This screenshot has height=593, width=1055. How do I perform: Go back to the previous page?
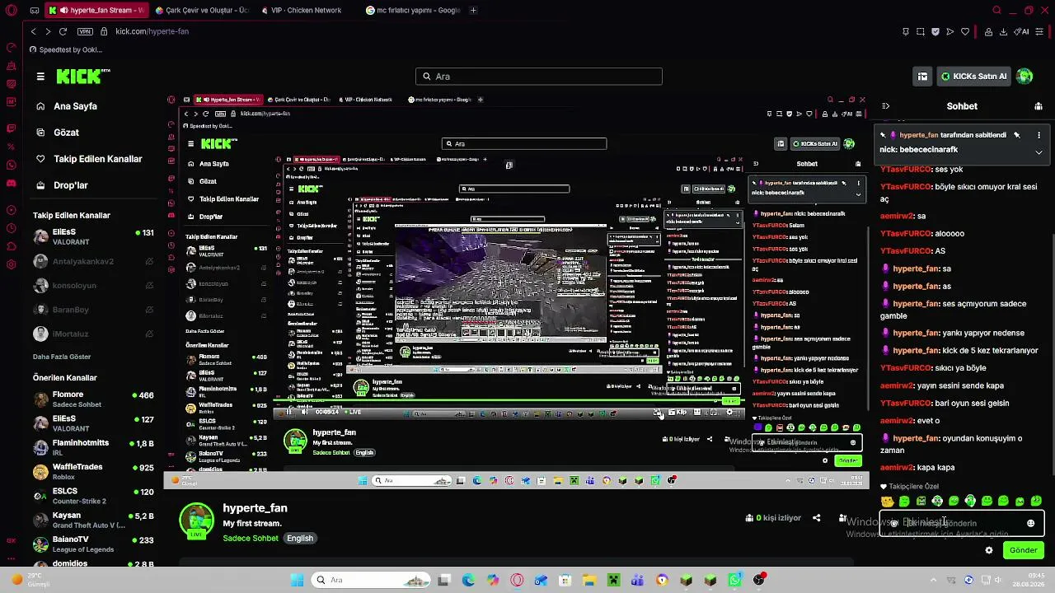click(x=33, y=31)
